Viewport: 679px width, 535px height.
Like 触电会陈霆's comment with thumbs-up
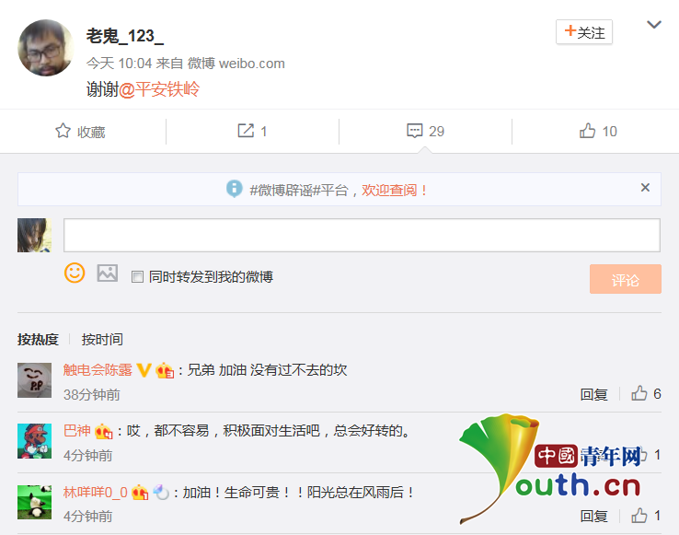[x=639, y=394]
